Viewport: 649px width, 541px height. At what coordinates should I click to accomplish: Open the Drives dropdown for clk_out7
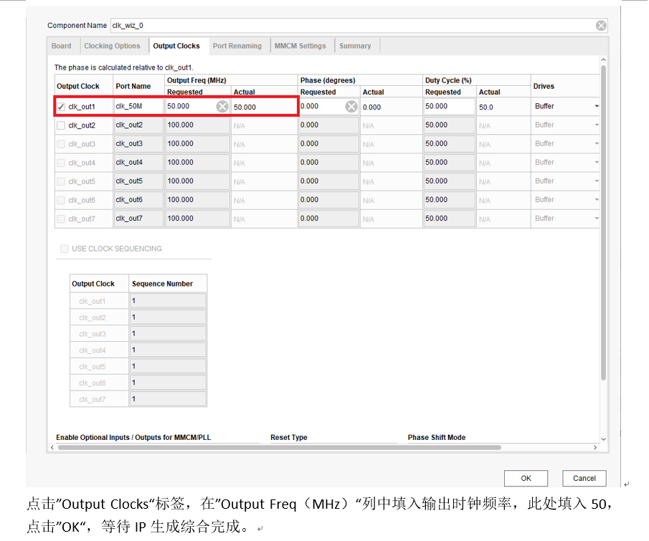pos(597,218)
